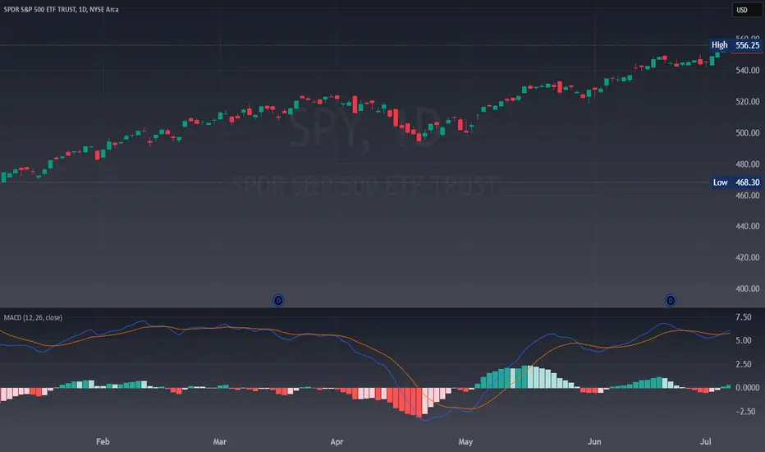Viewport: 765px width, 452px height.
Task: Click the 540.00 price axis label
Action: coord(748,71)
